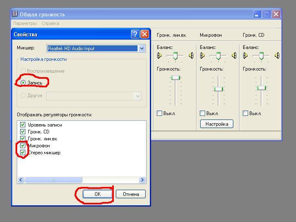Click left speaker icon under Громк. лин.вх. balance

coord(159,55)
